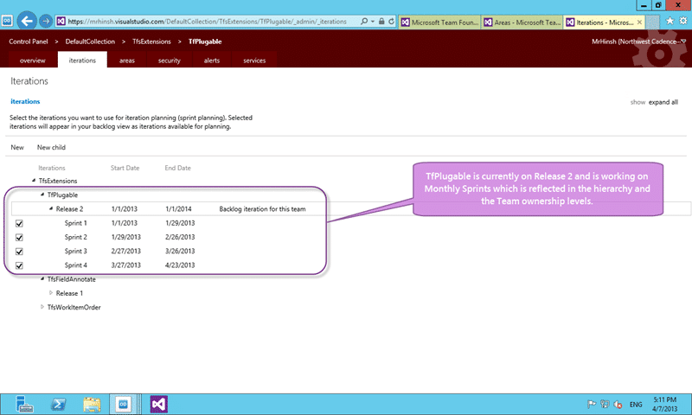Open Visual Studio from the taskbar

click(x=158, y=404)
